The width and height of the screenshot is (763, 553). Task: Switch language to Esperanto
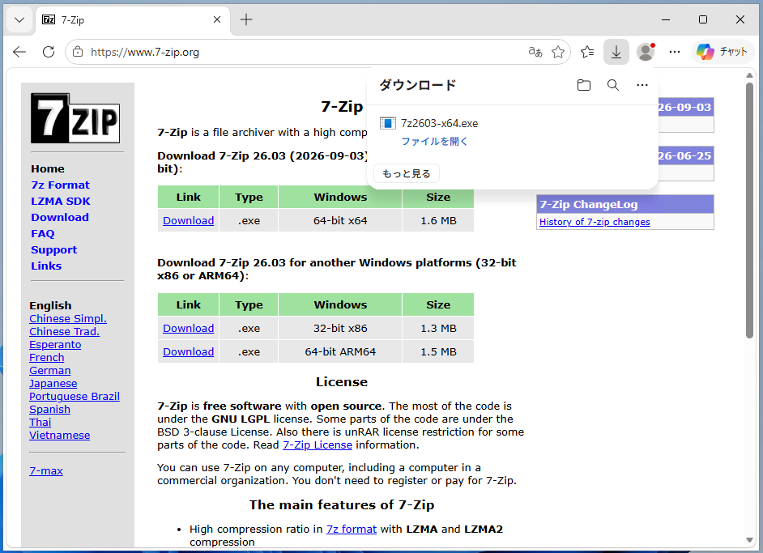pyautogui.click(x=55, y=344)
